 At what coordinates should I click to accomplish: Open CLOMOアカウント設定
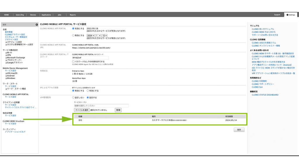[15, 34]
